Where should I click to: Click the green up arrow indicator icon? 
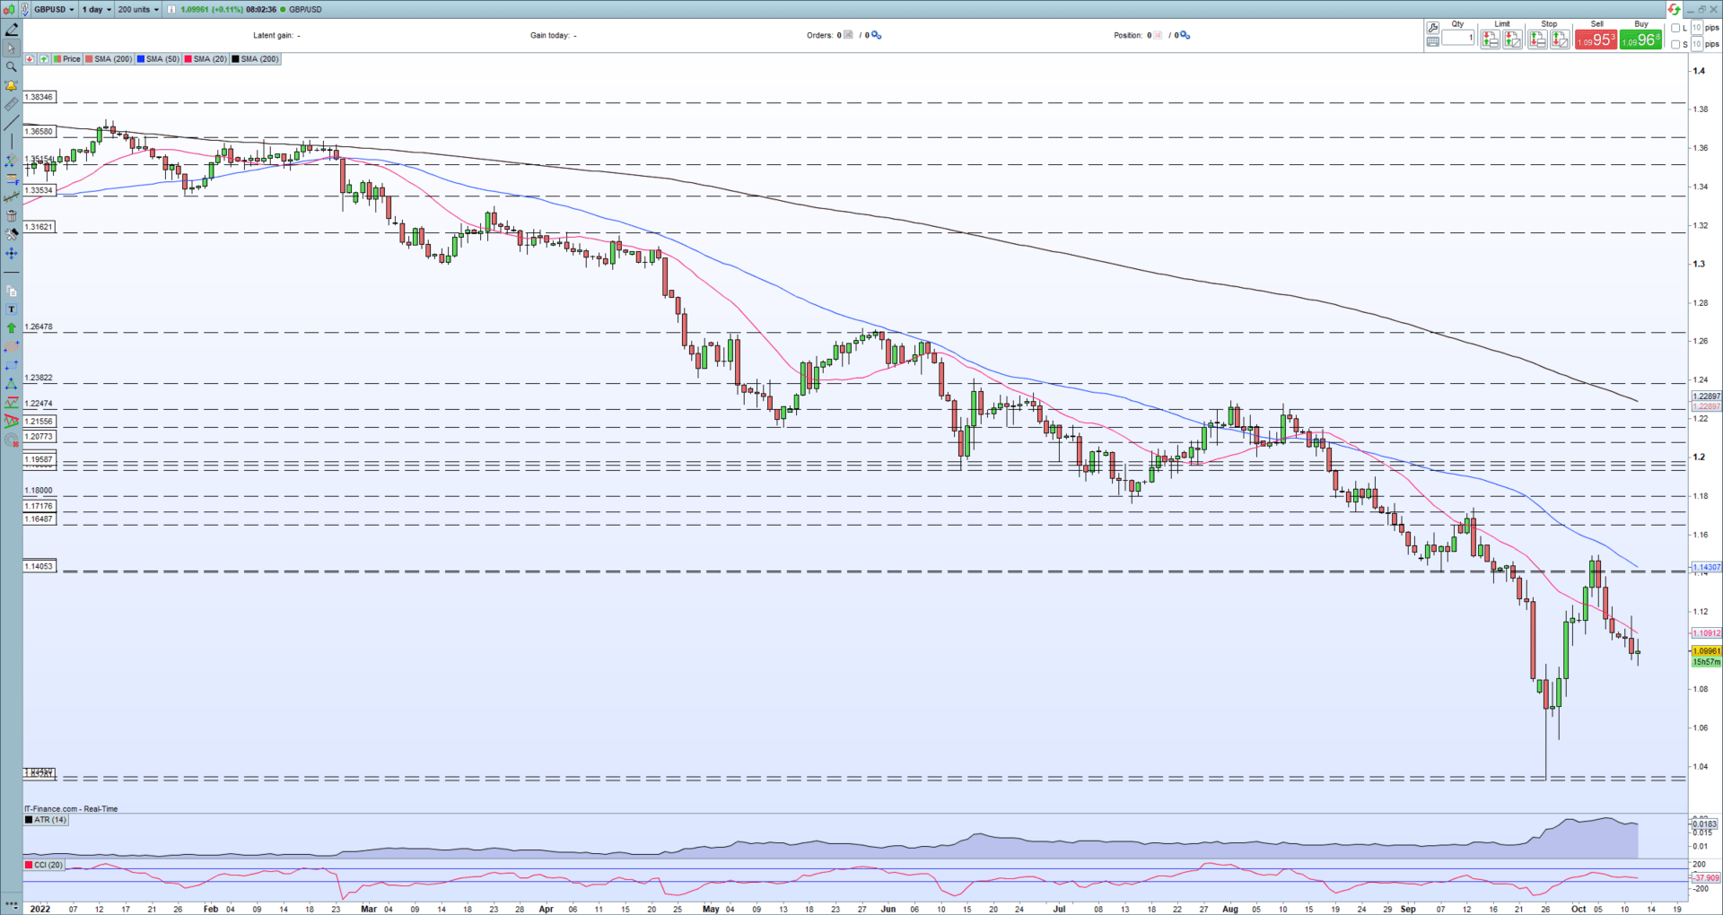43,59
